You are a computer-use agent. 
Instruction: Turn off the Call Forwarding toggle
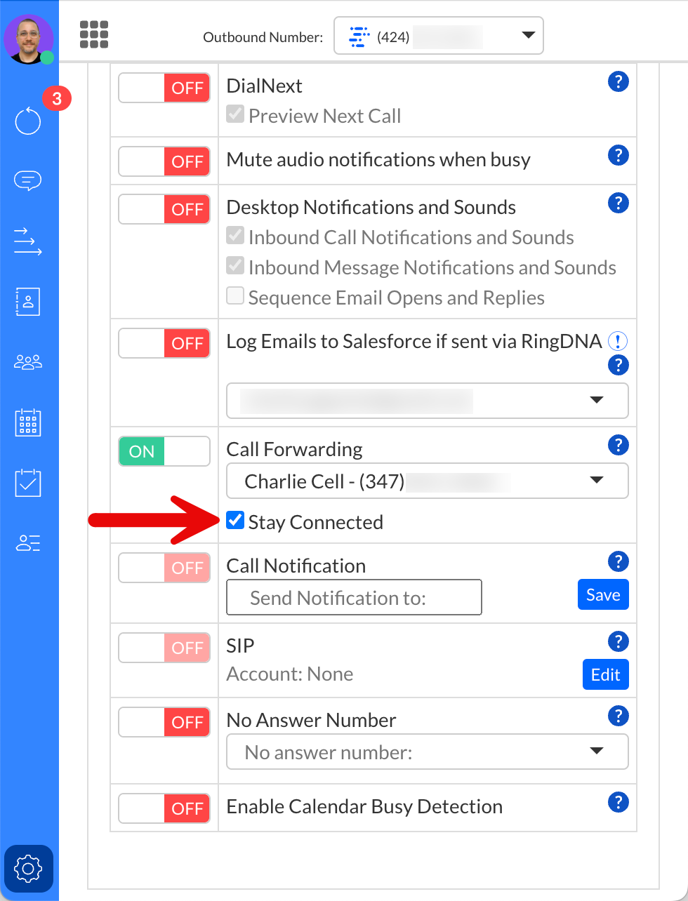[164, 451]
